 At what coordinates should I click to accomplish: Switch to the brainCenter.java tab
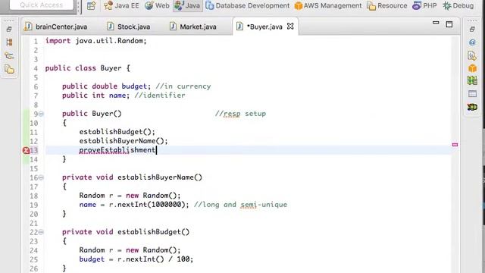56,27
